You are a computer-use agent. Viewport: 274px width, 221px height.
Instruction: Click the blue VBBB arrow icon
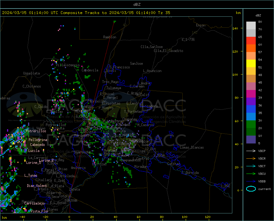coord(251,181)
